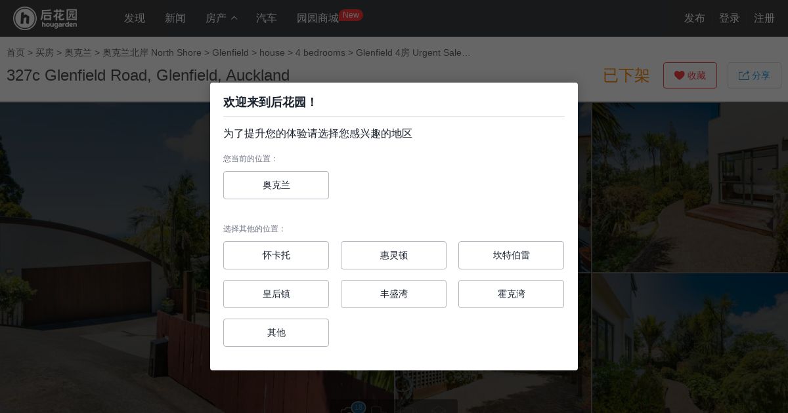Screen dimensions: 788x413
Task: Open the 园园商城 menu item
Action: click(x=318, y=18)
